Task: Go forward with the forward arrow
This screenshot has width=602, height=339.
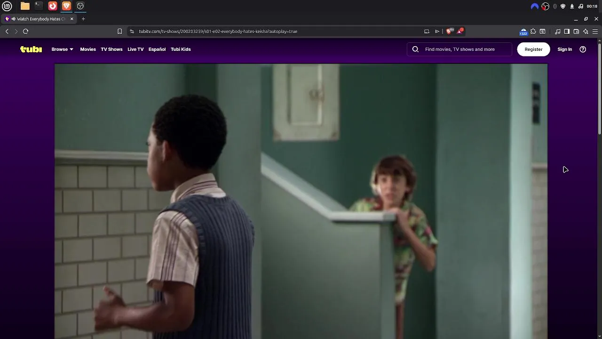Action: (x=16, y=32)
